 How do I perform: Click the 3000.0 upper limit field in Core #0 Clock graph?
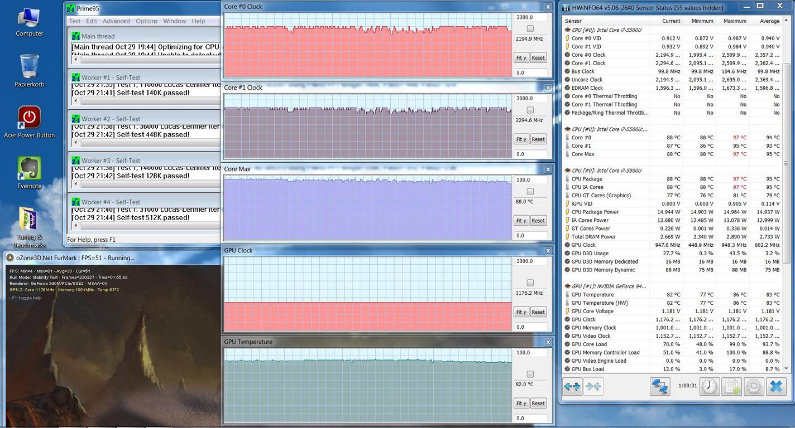(x=530, y=17)
